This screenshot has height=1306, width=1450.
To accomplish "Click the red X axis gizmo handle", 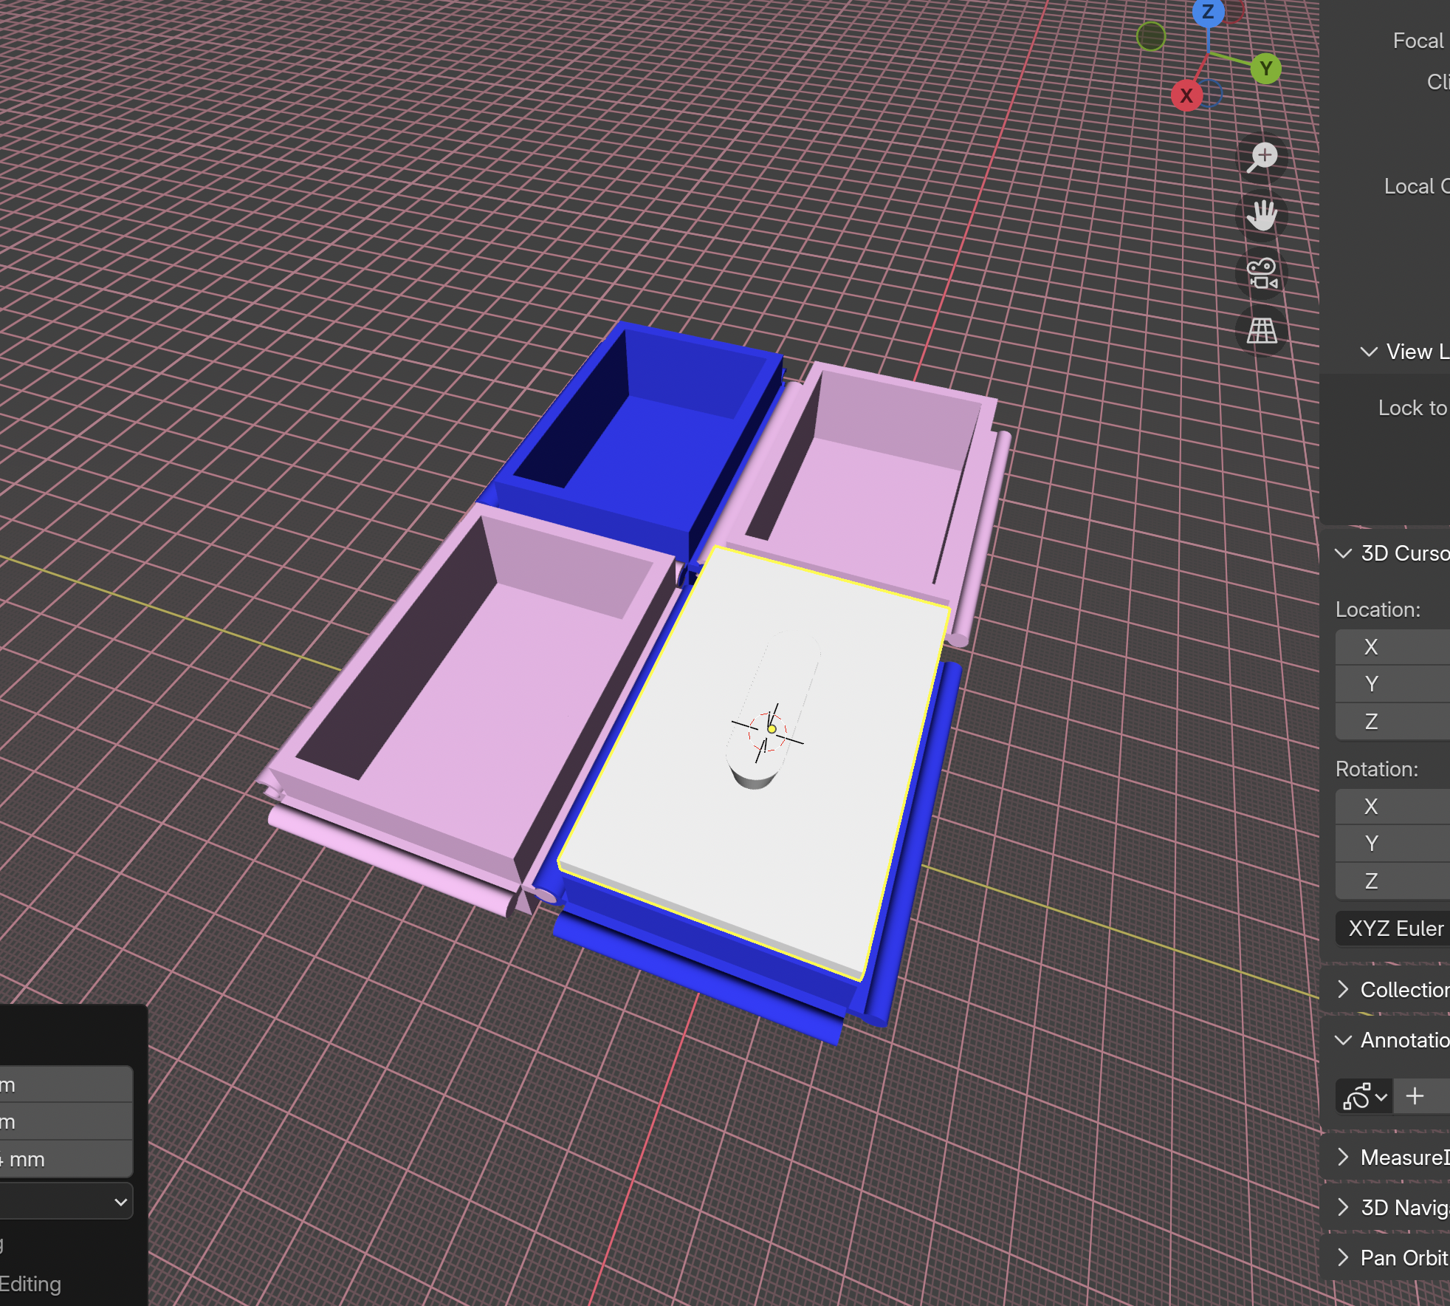I will click(1186, 95).
